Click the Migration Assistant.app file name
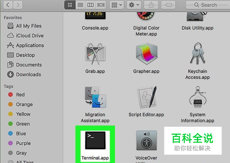230x163 pixels. (95, 117)
